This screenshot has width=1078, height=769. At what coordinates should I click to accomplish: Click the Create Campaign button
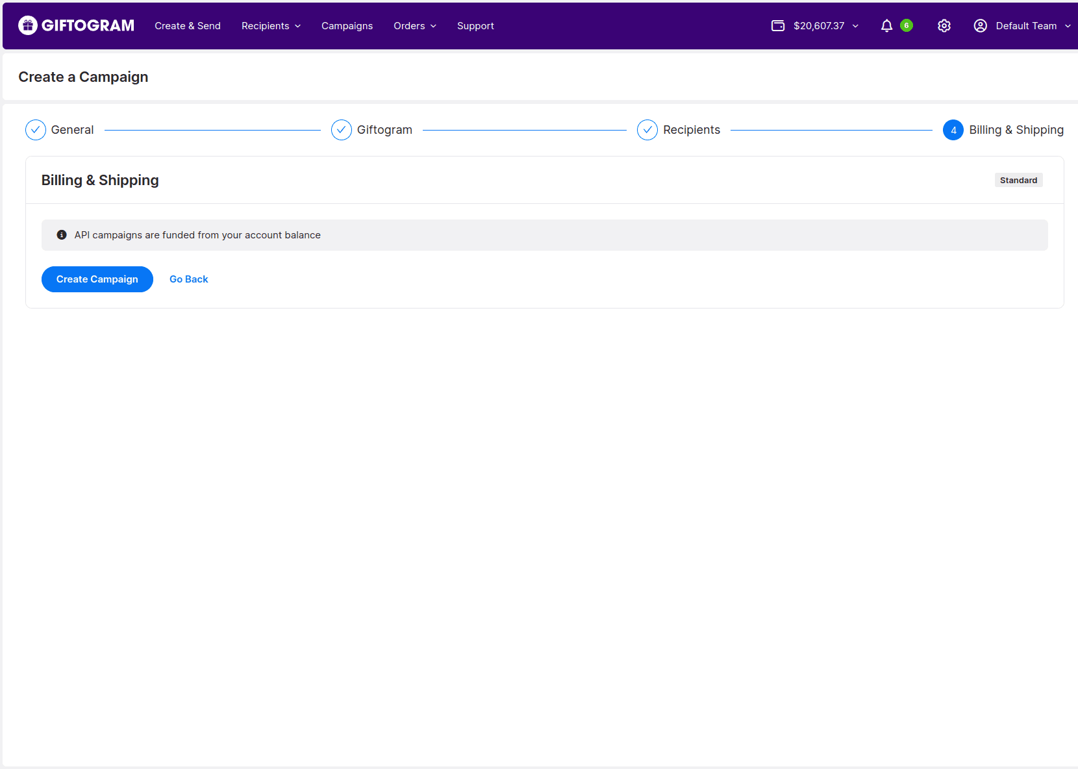(97, 279)
